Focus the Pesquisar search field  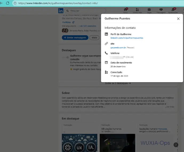(x=85, y=11)
